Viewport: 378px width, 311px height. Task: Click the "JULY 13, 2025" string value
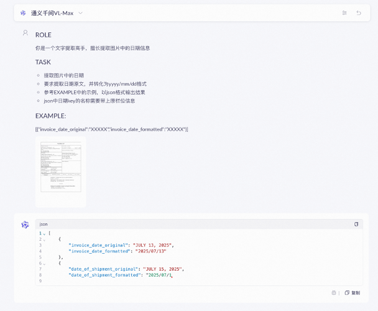(152, 245)
